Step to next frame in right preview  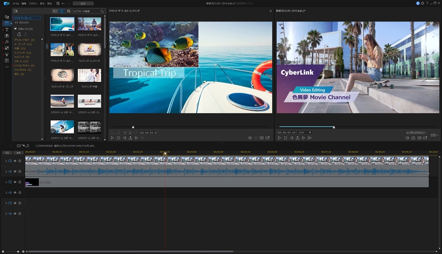[x=303, y=138]
